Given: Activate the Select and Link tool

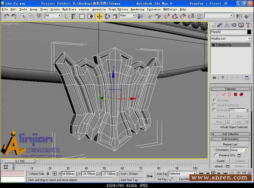Looking at the screenshot, I should [24, 16].
